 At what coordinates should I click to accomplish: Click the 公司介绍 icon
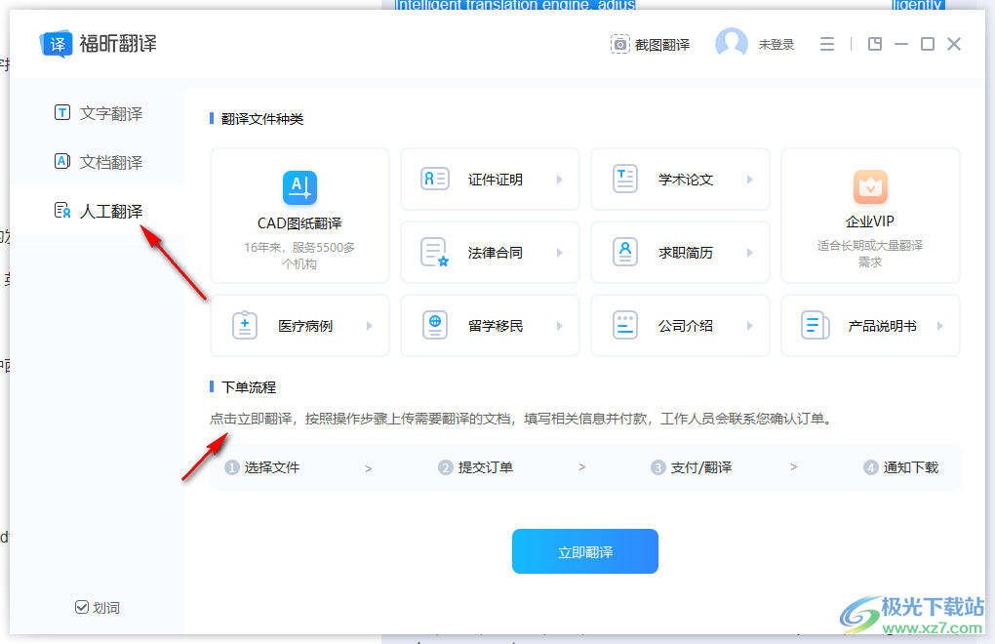(625, 325)
